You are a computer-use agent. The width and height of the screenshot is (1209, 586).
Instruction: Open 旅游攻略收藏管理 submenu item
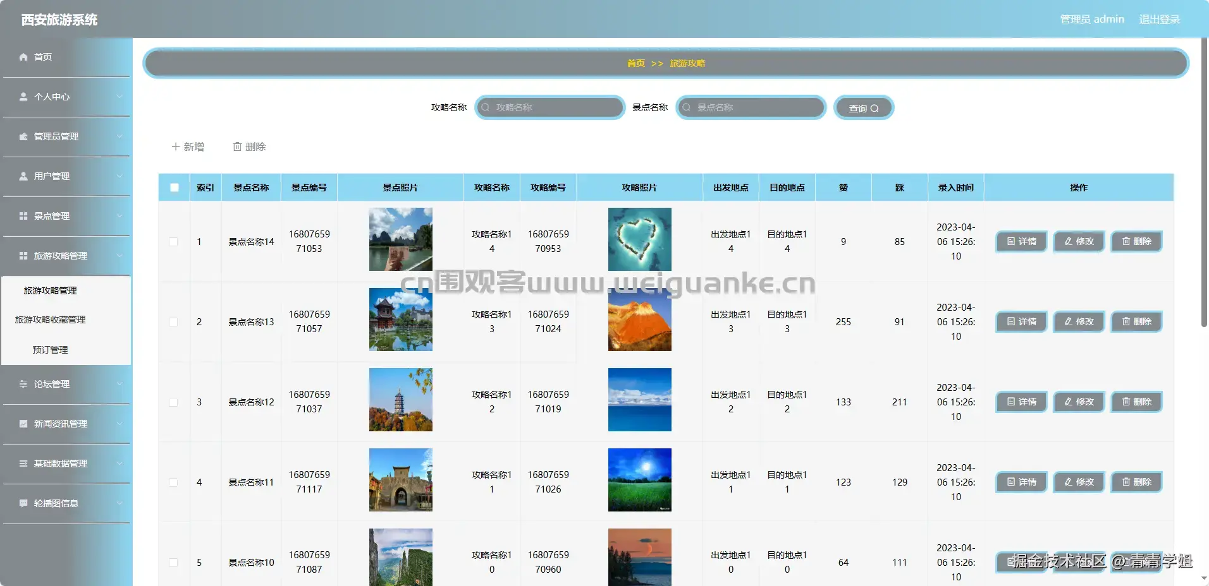tap(66, 320)
